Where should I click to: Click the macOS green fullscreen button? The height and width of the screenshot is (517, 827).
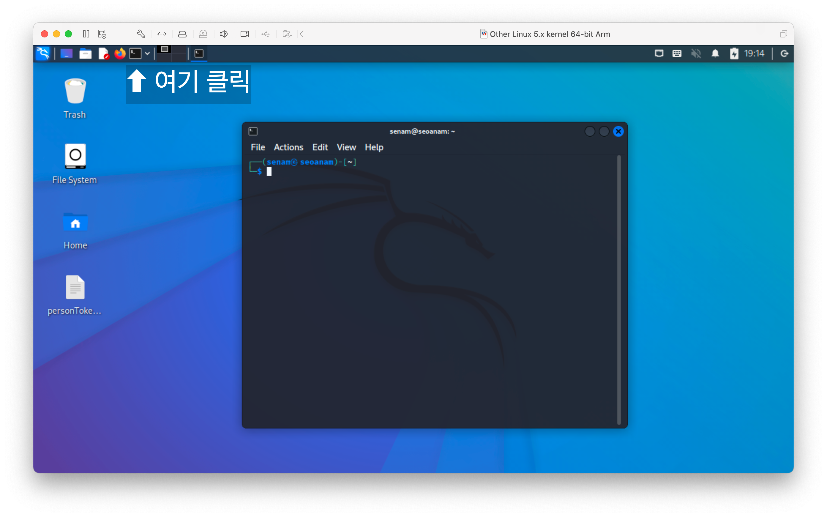[x=68, y=34]
